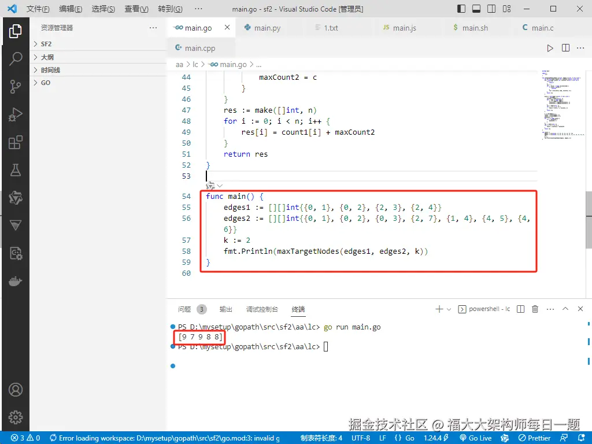Click Prettier status bar item

coord(535,438)
